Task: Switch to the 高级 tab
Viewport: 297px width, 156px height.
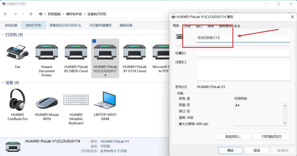Action: [x=210, y=26]
